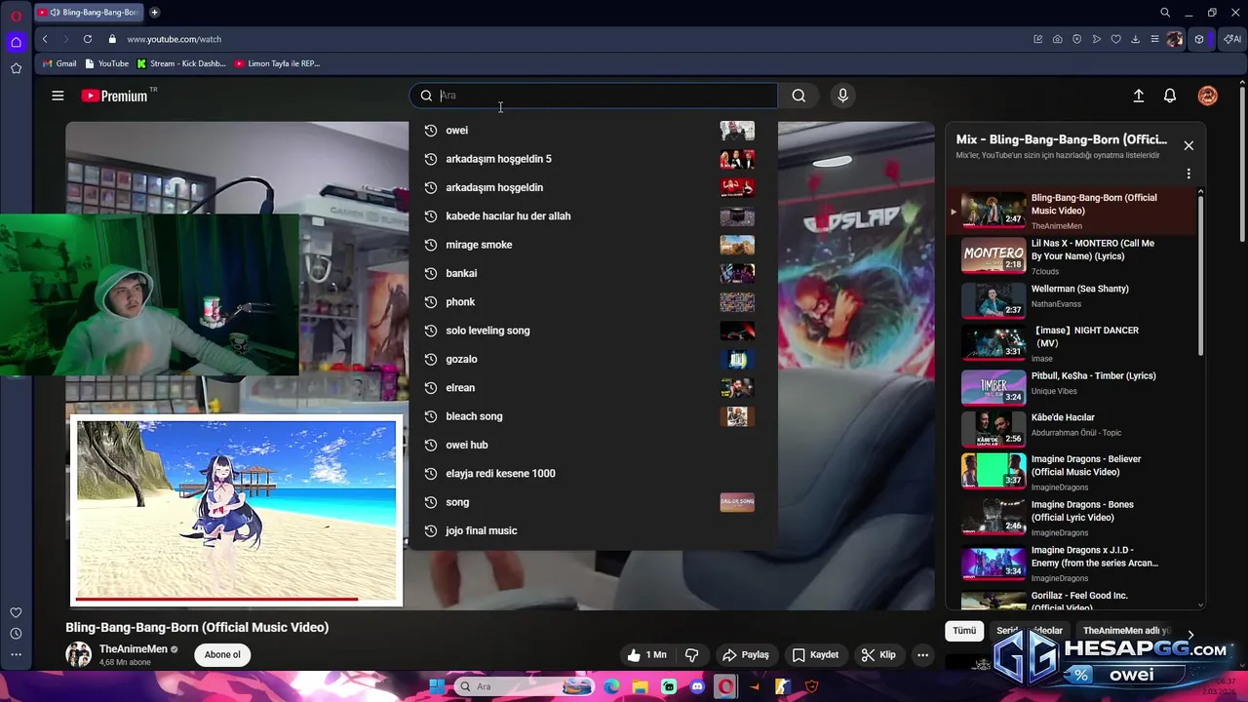This screenshot has height=702, width=1248.
Task: Open Opera sidebar bookmarks star
Action: (x=16, y=68)
